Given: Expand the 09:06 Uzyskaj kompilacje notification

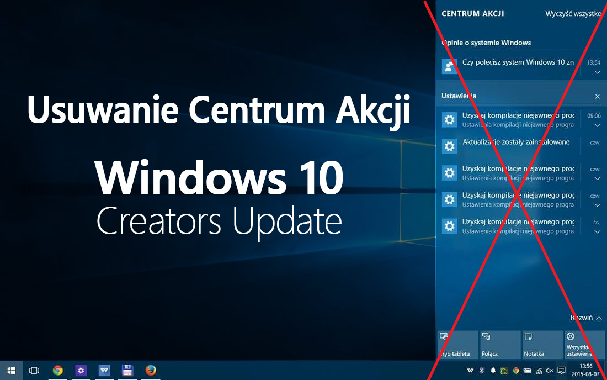Looking at the screenshot, I should pyautogui.click(x=597, y=125).
